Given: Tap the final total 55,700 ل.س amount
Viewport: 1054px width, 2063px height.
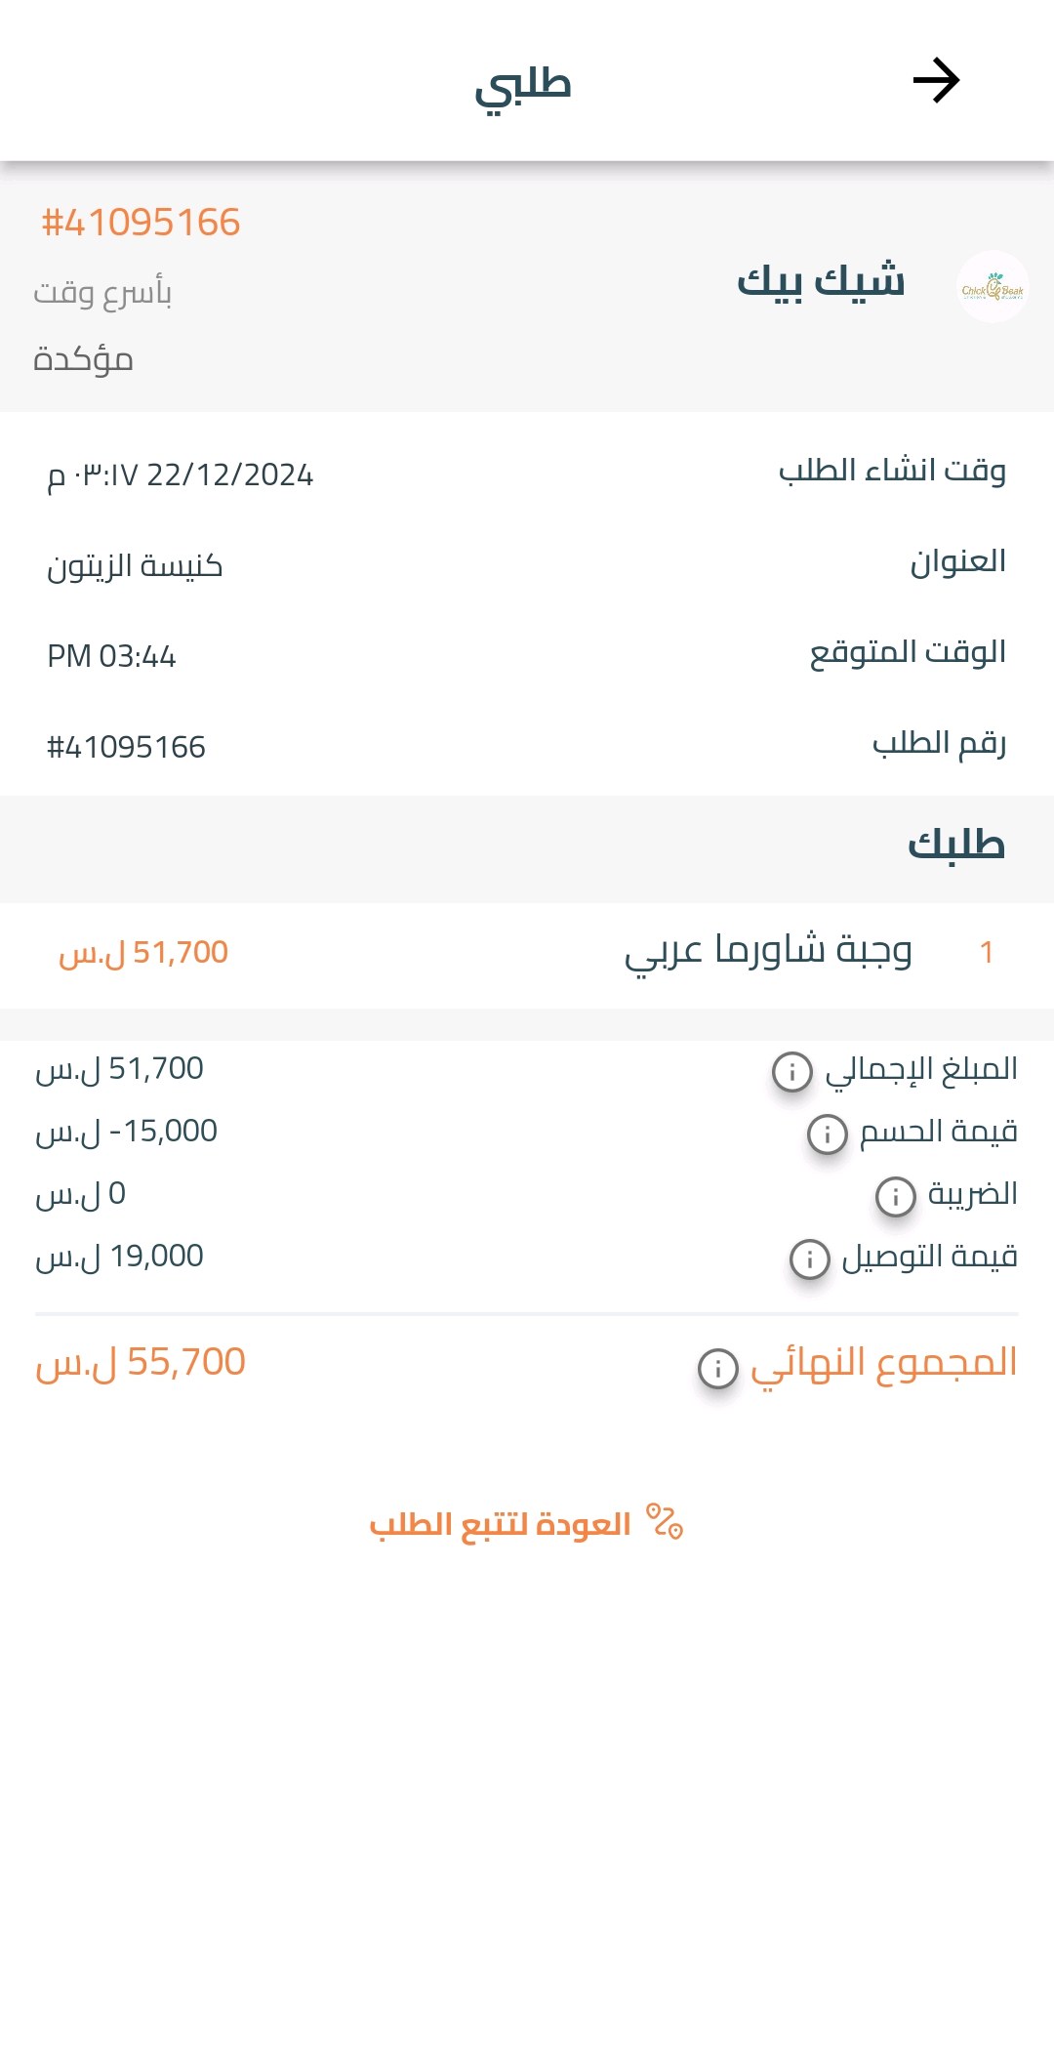Looking at the screenshot, I should coord(141,1363).
